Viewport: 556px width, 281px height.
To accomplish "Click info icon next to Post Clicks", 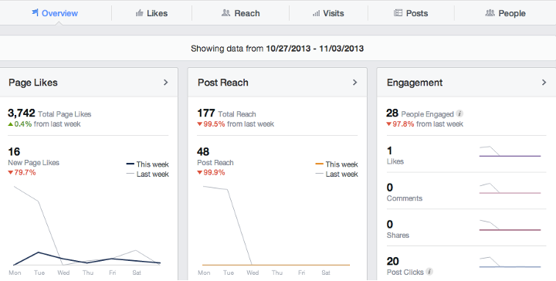I will [429, 272].
